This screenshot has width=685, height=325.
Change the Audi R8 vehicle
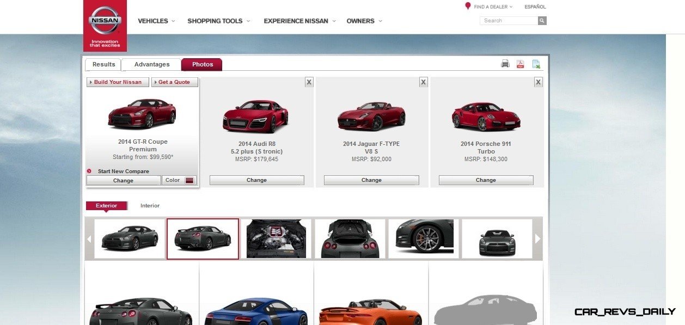(x=256, y=180)
